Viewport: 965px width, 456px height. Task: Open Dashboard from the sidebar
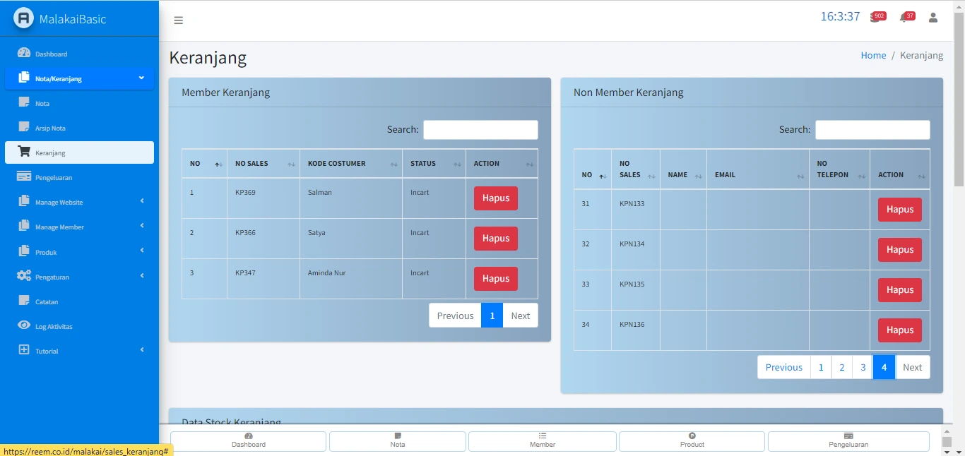[51, 54]
